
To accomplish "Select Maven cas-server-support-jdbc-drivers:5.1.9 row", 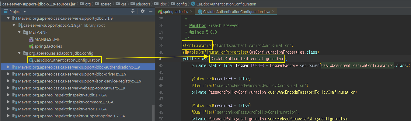I will tap(77, 74).
